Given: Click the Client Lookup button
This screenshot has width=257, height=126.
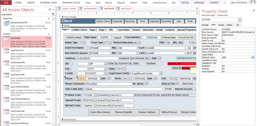Looking at the screenshot, I should click(74, 38).
